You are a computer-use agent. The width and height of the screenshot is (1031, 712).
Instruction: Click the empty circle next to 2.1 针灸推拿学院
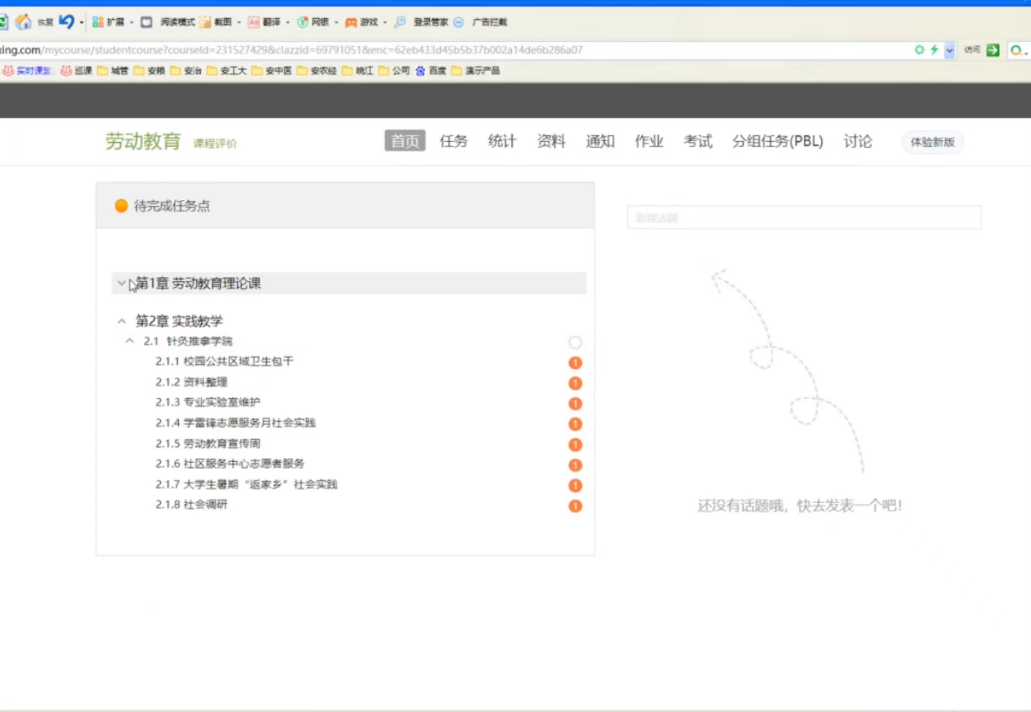point(575,342)
